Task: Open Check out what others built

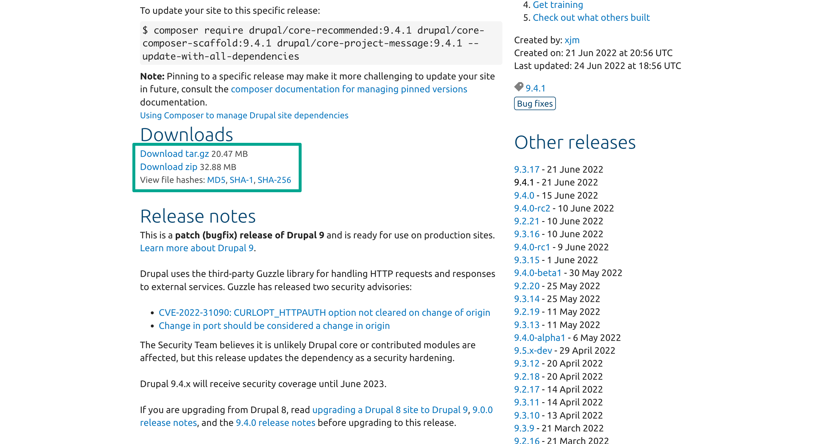Action: click(x=591, y=18)
